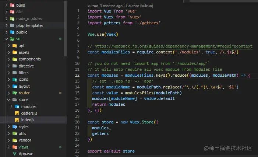Click the public folder icon
This screenshot has width=258, height=157.
tap(12, 32)
